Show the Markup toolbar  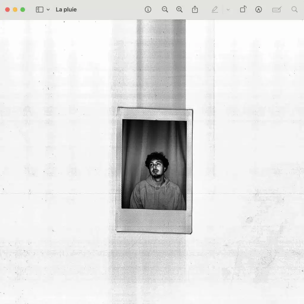pyautogui.click(x=259, y=9)
